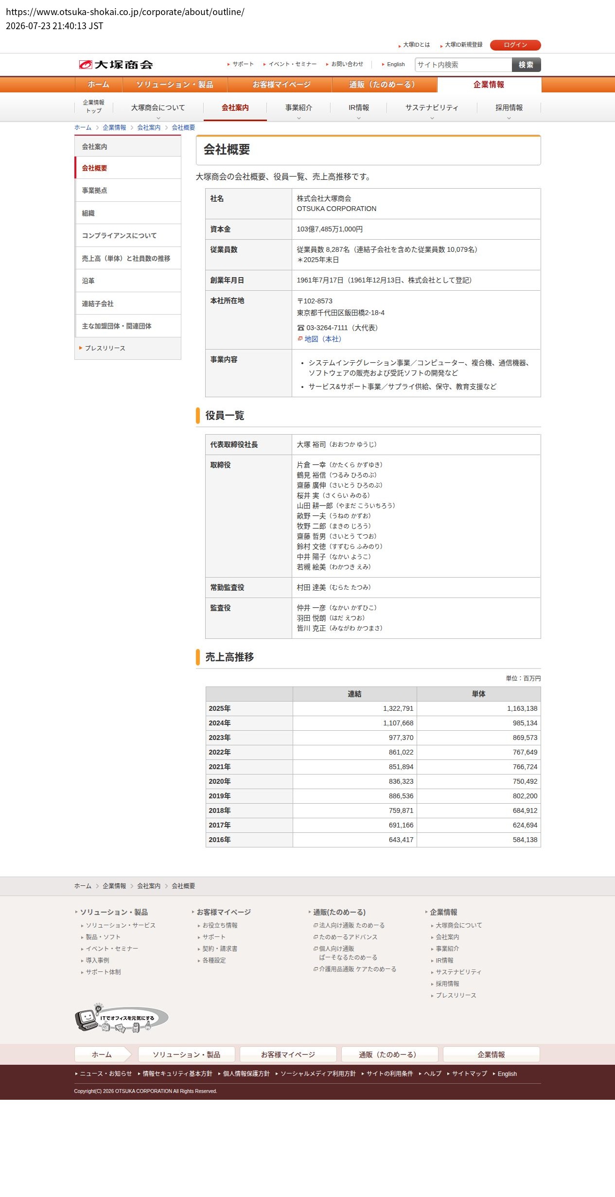
Task: Open サポート体制 footer link
Action: (103, 972)
